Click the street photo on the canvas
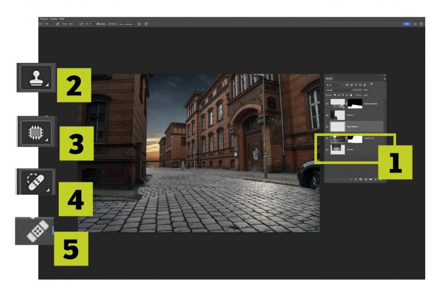The width and height of the screenshot is (440, 297). click(x=199, y=153)
